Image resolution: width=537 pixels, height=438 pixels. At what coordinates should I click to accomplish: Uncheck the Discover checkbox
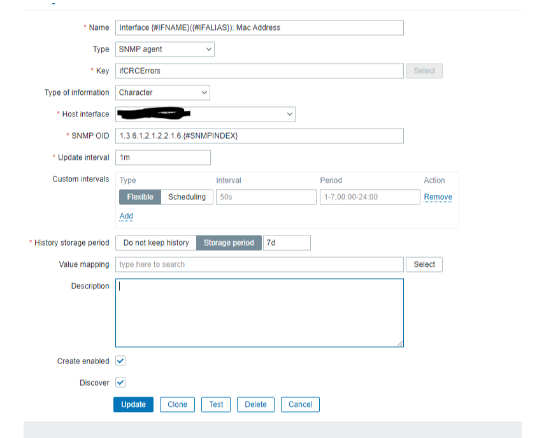pos(120,383)
